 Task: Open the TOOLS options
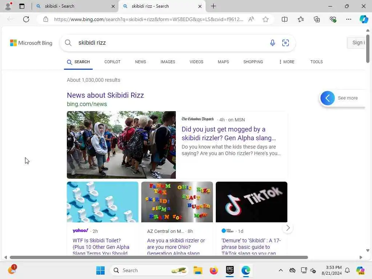(x=316, y=62)
